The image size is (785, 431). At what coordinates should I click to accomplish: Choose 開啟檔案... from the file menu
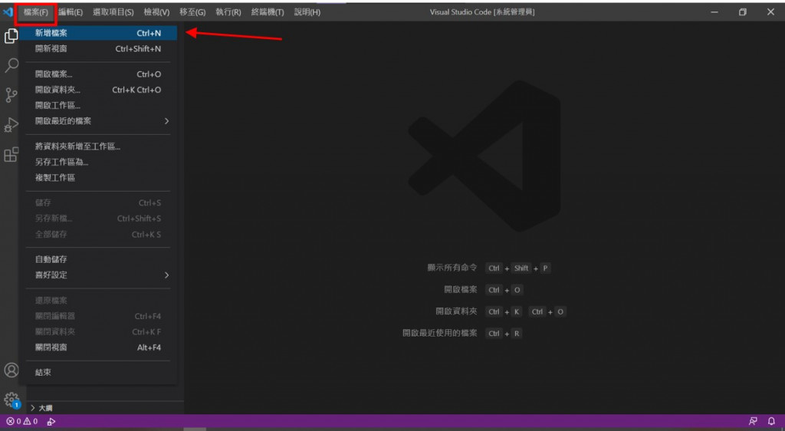(x=98, y=74)
